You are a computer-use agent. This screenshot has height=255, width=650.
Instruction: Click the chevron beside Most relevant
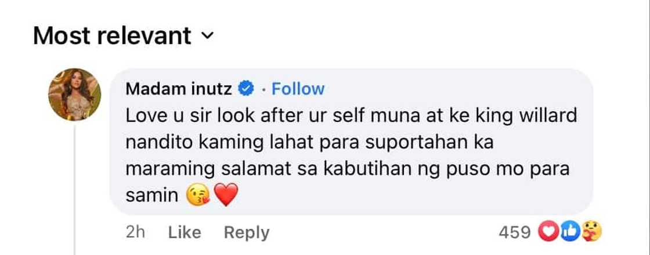[x=206, y=37]
